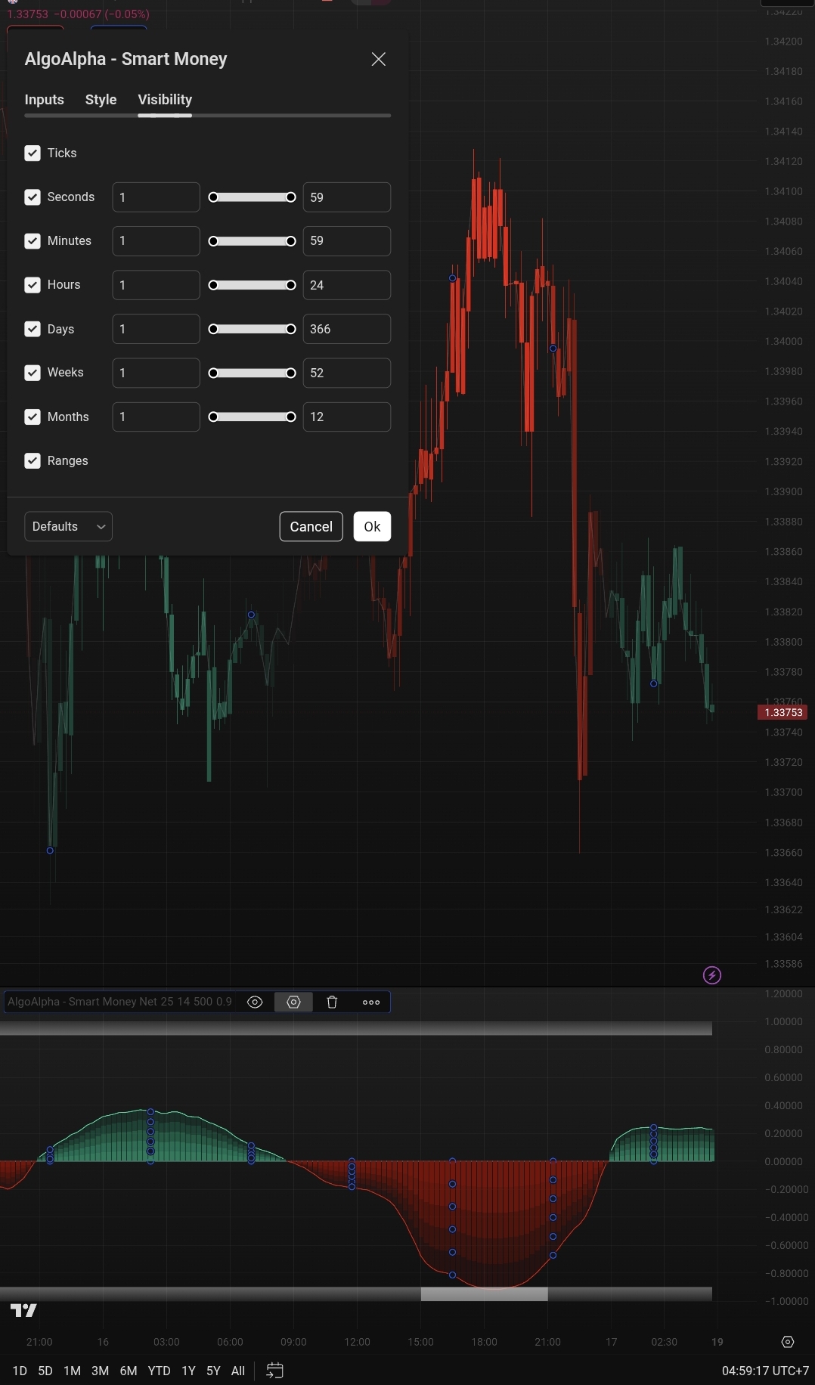Click the AlgoAlpha Smart Money Net legend title
The image size is (815, 1385).
(x=119, y=1002)
